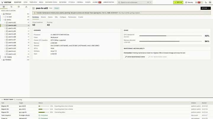This screenshot has height=119, width=213.
Task: Click the New VM button
Action: click(x=178, y=2)
